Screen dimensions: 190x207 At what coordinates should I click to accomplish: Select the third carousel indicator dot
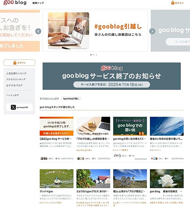[x=96, y=55]
